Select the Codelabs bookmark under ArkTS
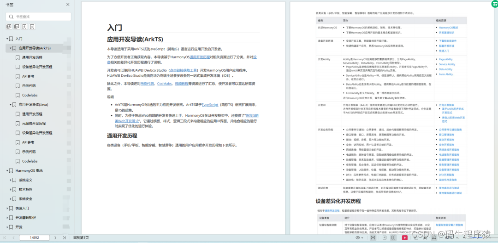 (30, 95)
